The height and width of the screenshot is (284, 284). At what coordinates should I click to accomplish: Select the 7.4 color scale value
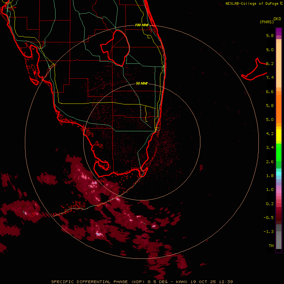270,78
